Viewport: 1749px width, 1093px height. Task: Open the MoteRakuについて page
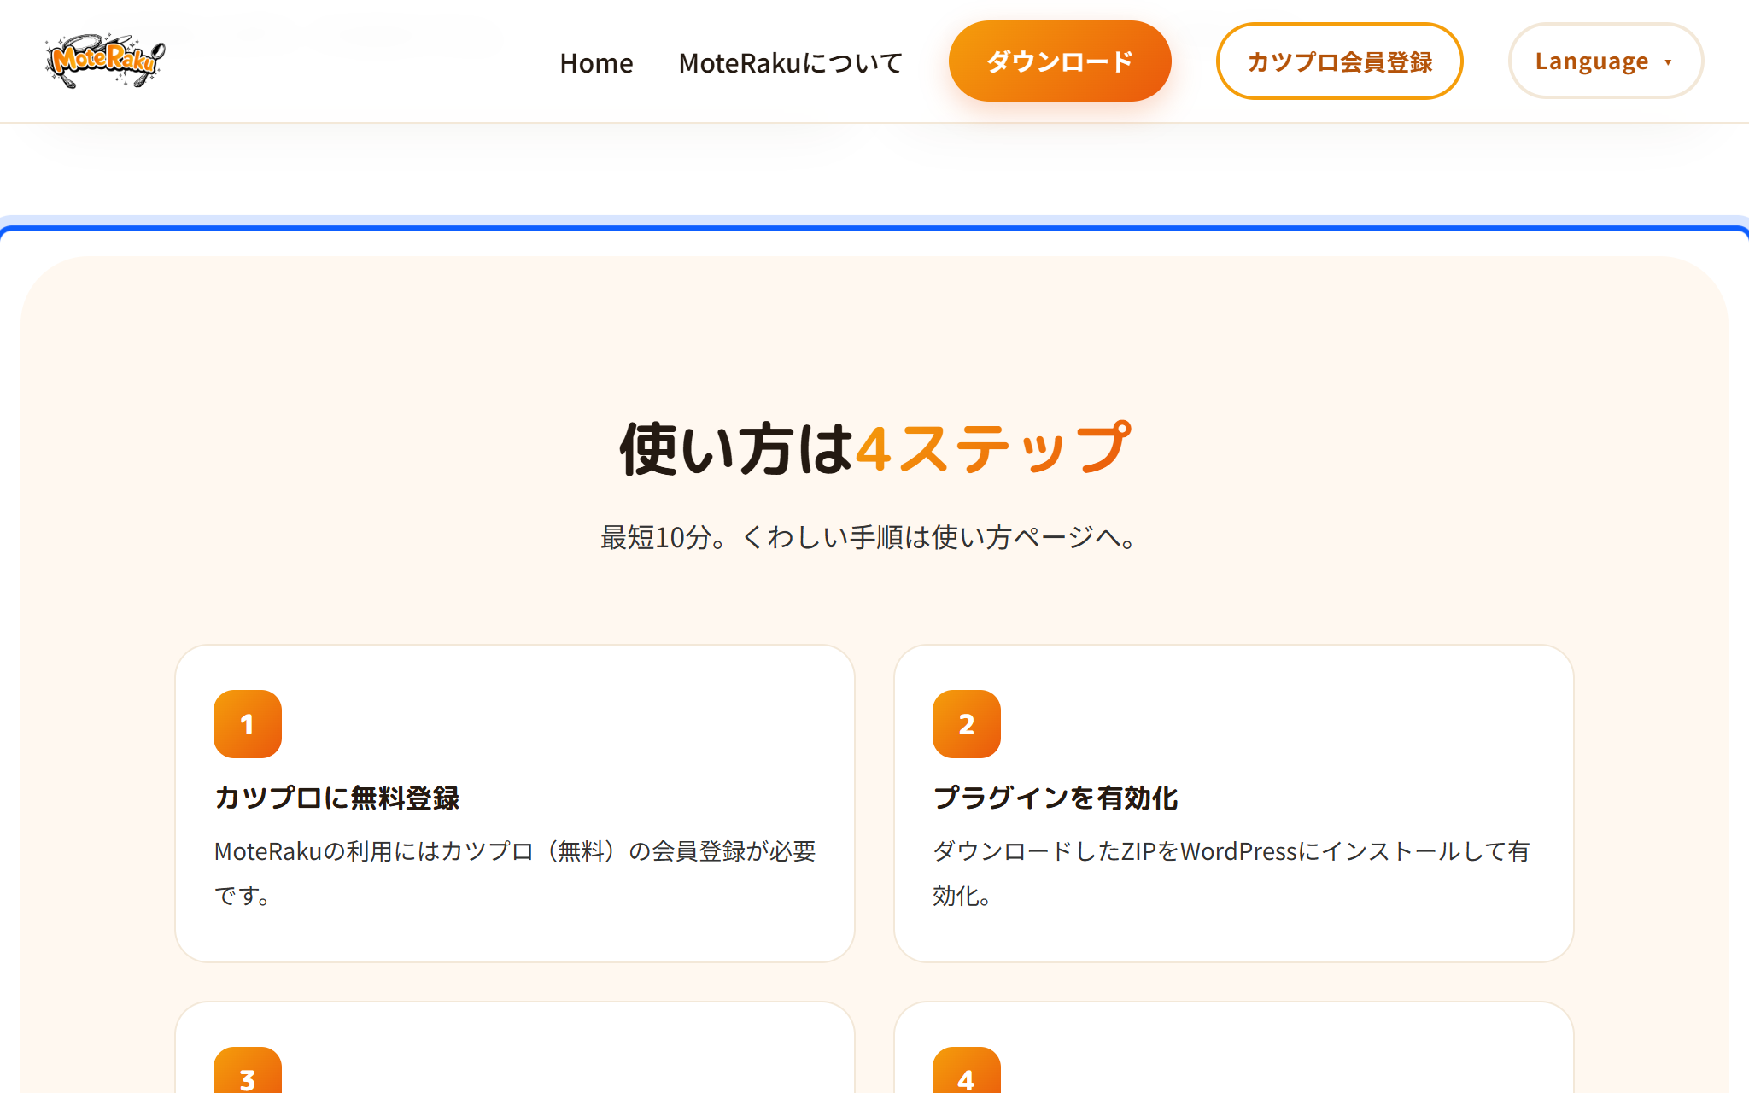pyautogui.click(x=790, y=62)
